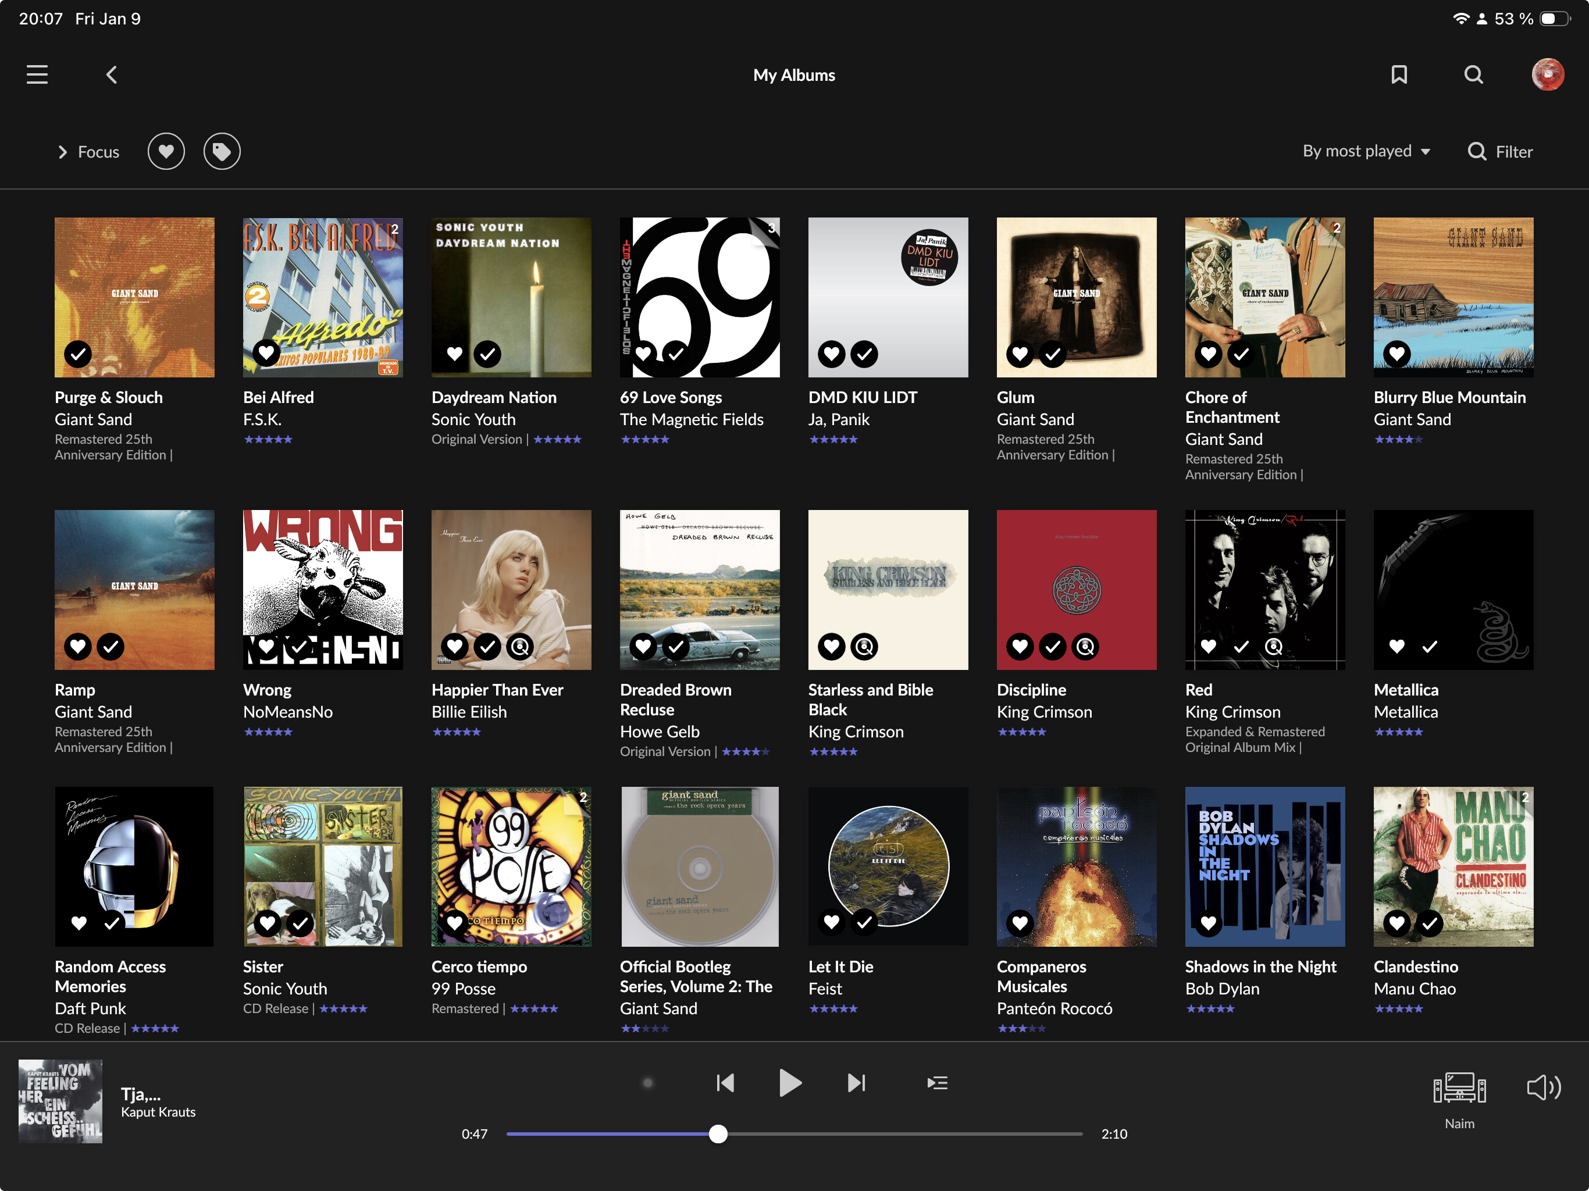This screenshot has width=1589, height=1191.
Task: Open the play queue icon
Action: 937,1082
